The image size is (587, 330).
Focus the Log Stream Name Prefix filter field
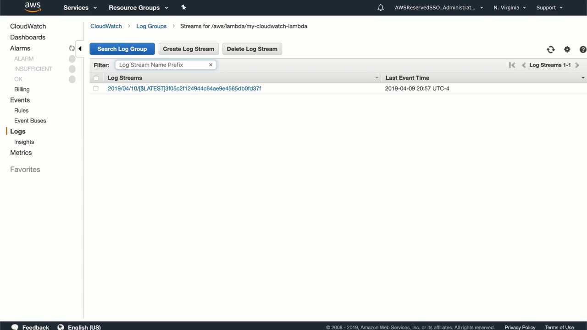tap(166, 65)
